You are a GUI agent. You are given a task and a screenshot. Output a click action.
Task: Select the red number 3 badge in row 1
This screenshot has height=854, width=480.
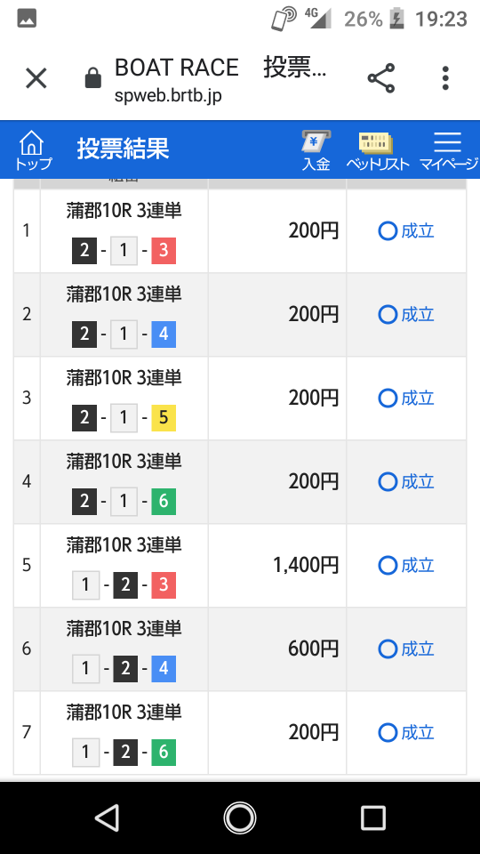coord(164,251)
